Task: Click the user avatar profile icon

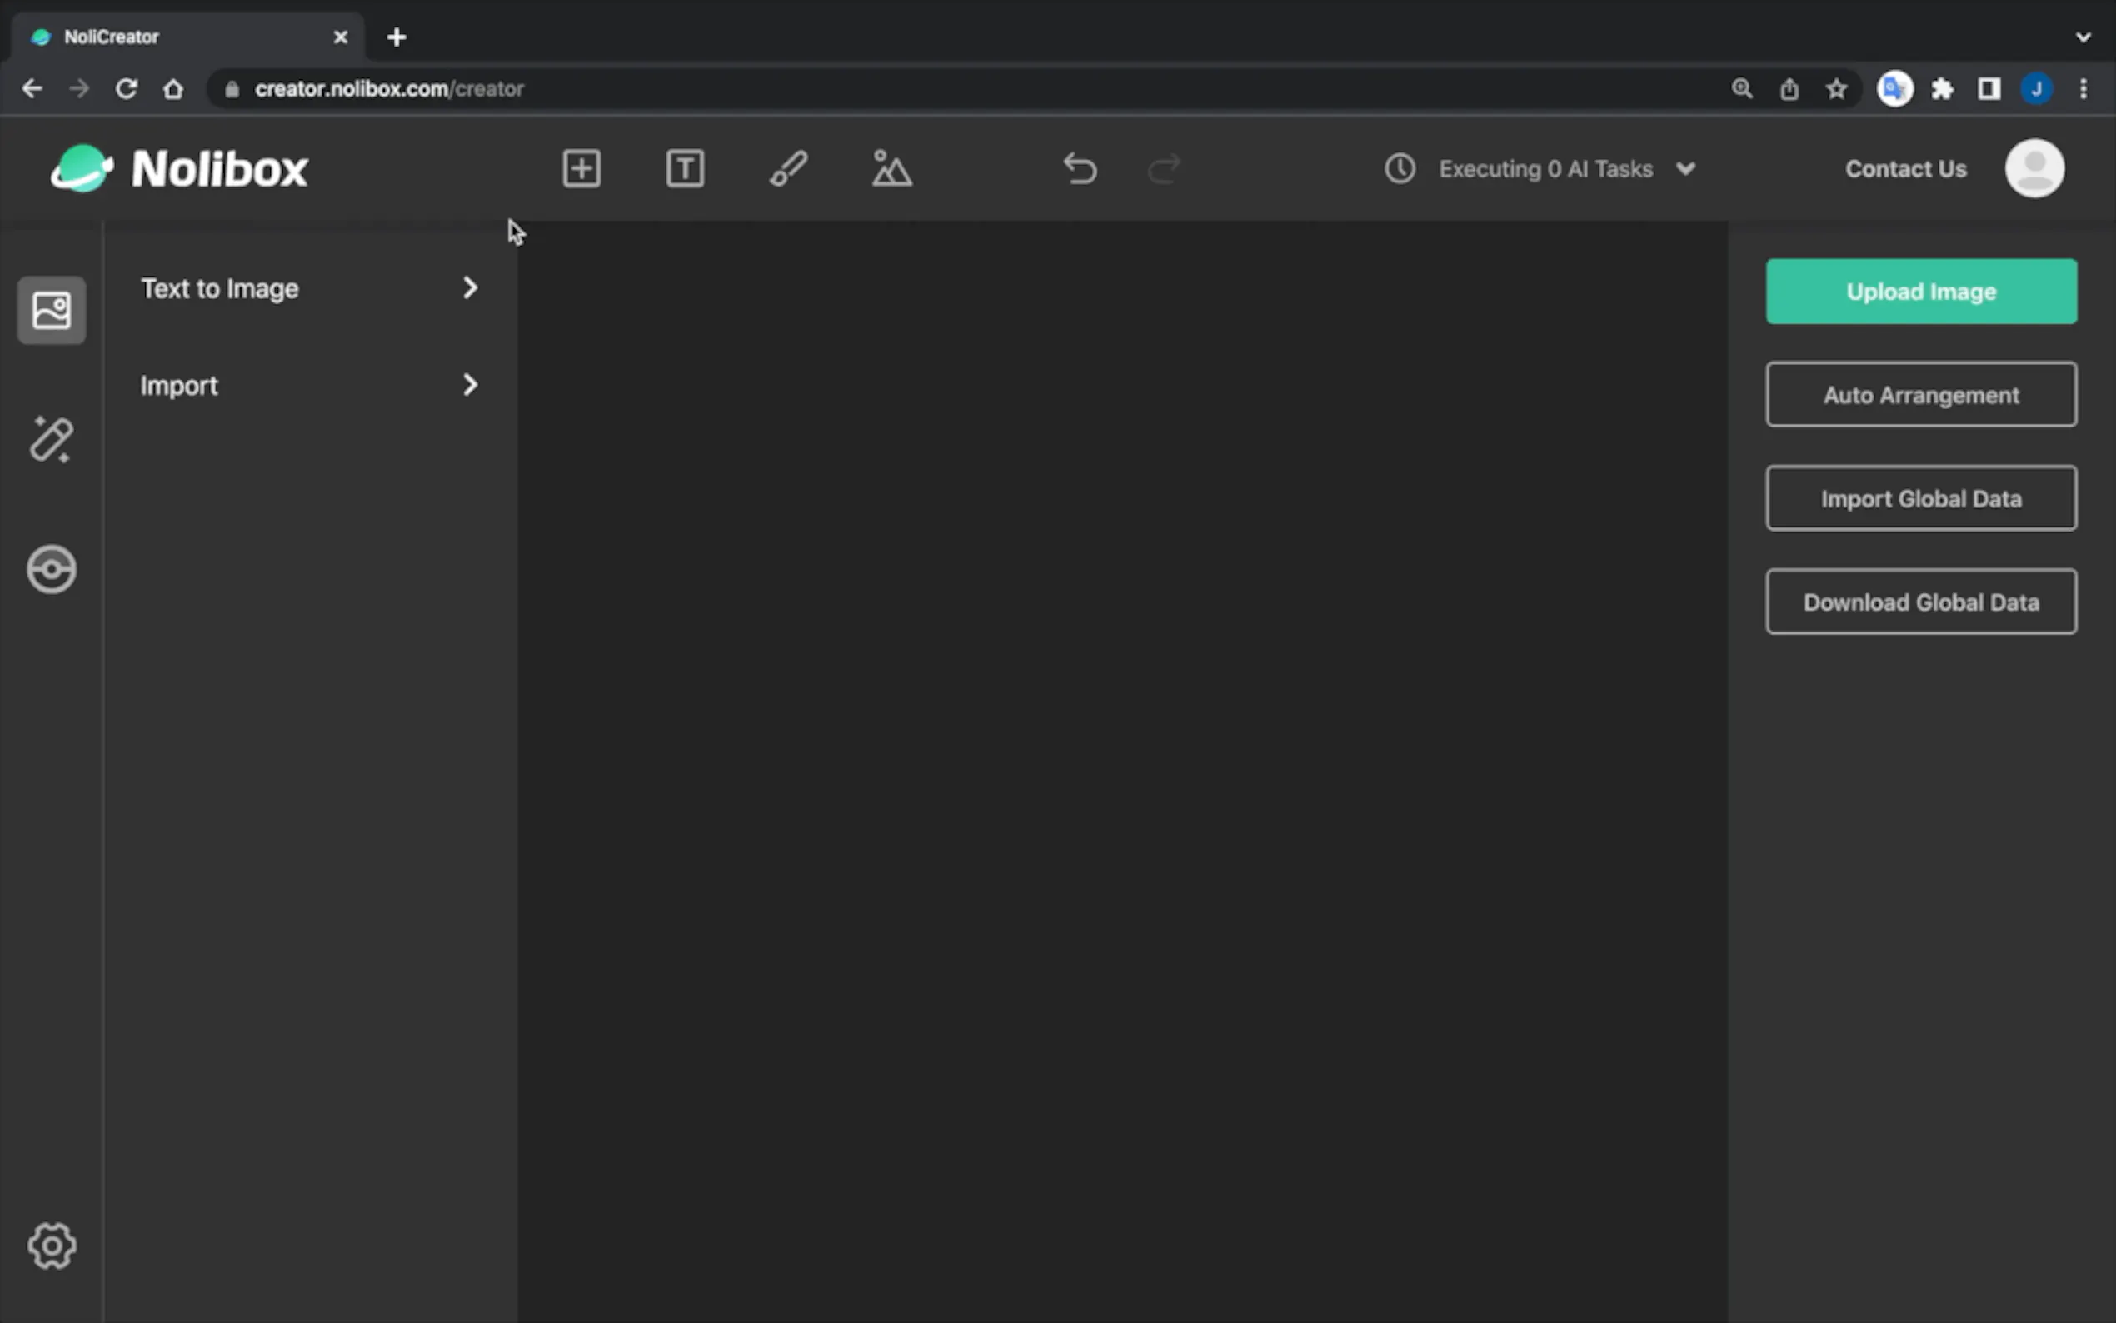Action: pos(2034,168)
